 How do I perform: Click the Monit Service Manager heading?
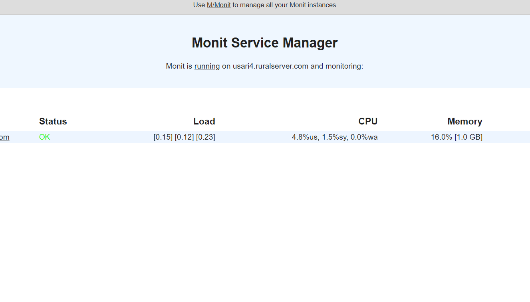(x=264, y=43)
